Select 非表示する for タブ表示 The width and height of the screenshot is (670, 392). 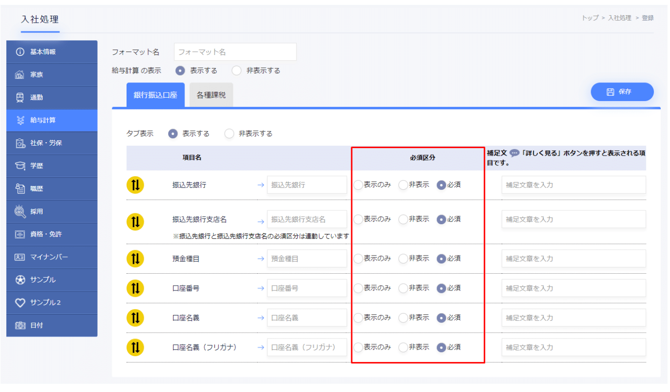[x=229, y=133]
